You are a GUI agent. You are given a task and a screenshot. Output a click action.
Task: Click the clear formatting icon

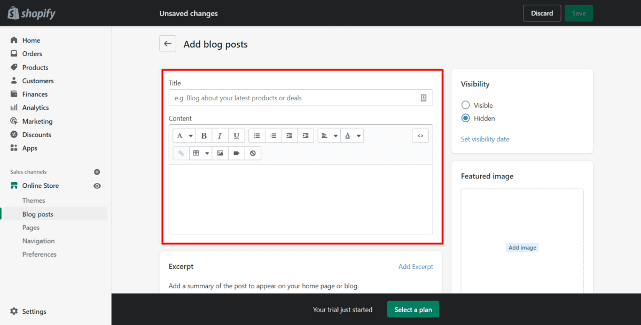[253, 153]
